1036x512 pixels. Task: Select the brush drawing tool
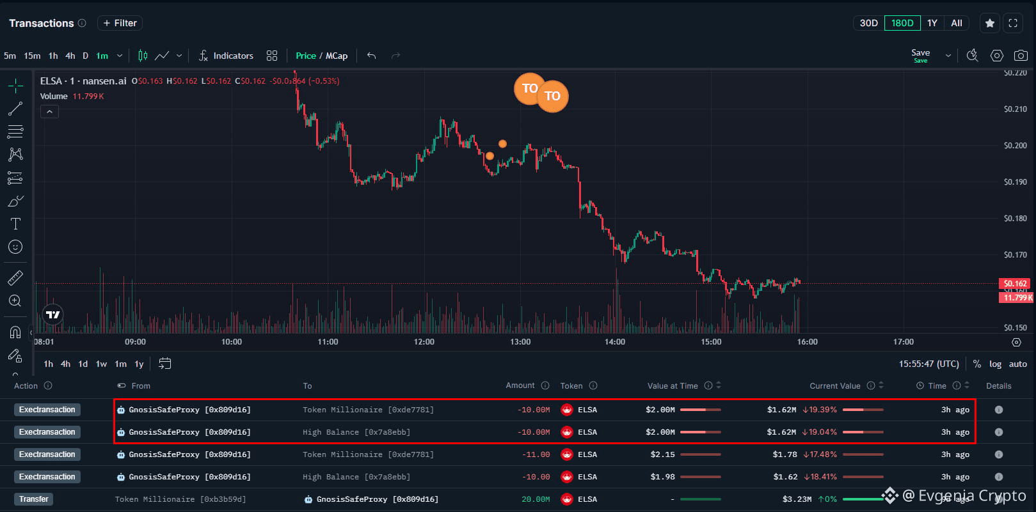coord(15,201)
